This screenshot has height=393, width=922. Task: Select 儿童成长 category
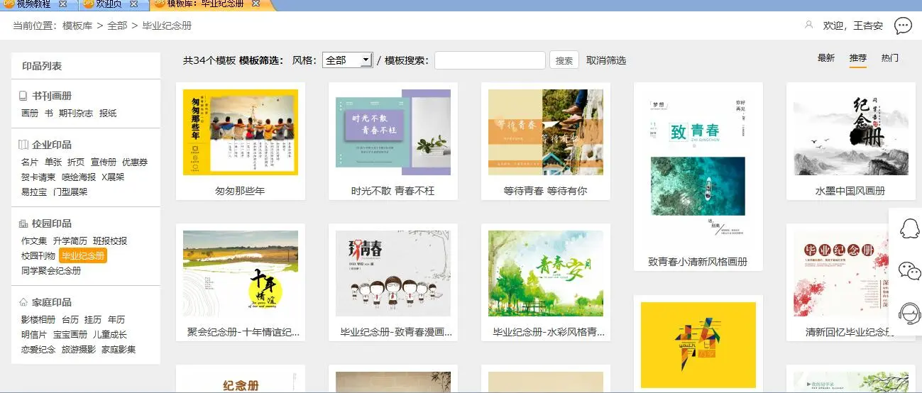pos(110,335)
